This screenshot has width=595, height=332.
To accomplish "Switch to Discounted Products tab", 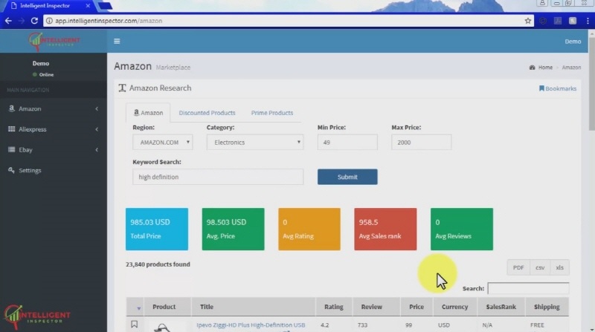I will tap(208, 113).
